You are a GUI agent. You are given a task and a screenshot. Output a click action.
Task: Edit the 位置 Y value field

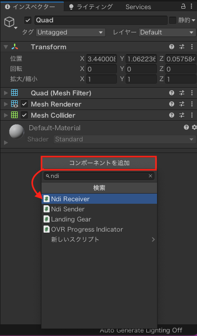point(141,59)
